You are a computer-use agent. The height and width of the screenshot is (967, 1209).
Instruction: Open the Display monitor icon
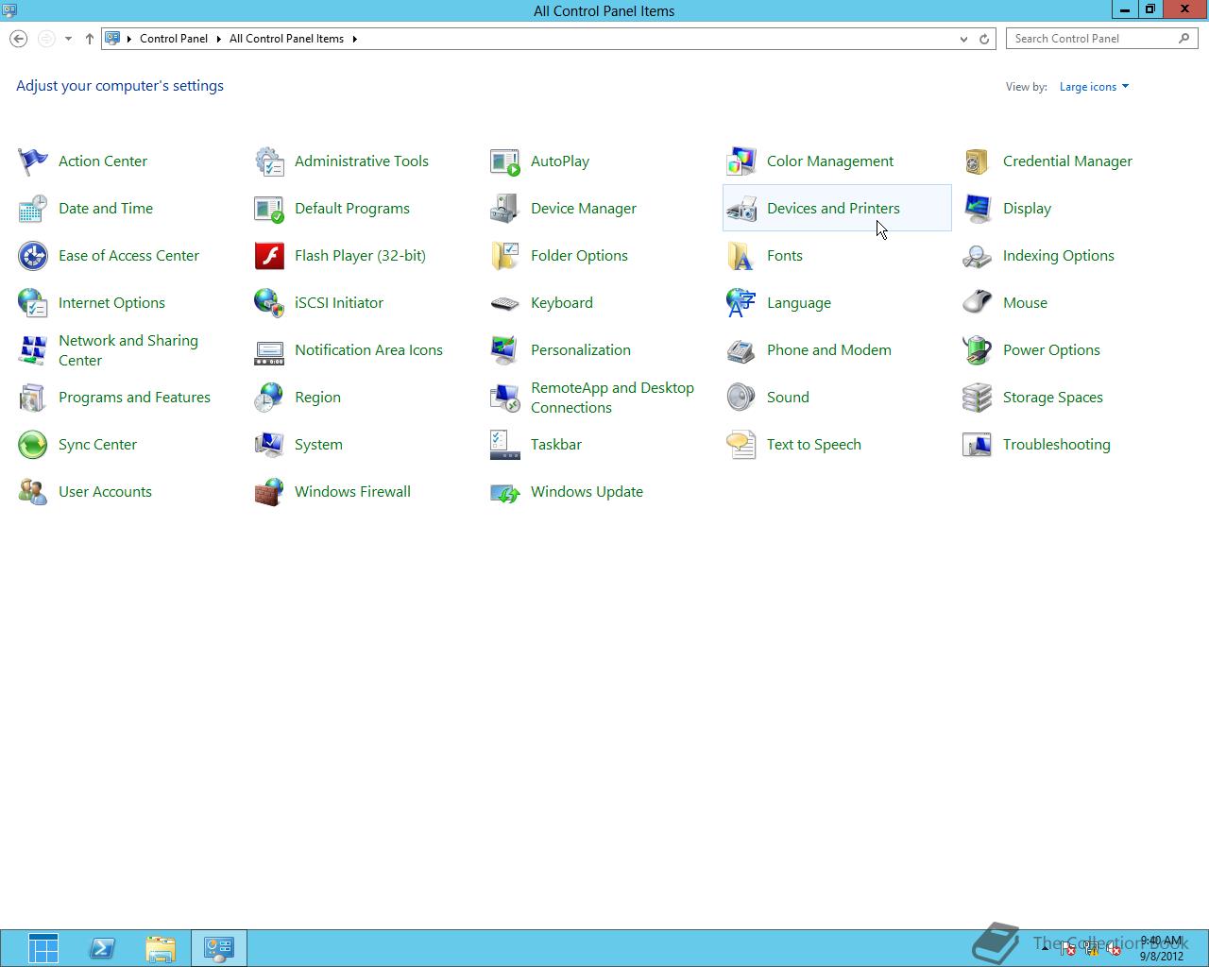tap(978, 209)
